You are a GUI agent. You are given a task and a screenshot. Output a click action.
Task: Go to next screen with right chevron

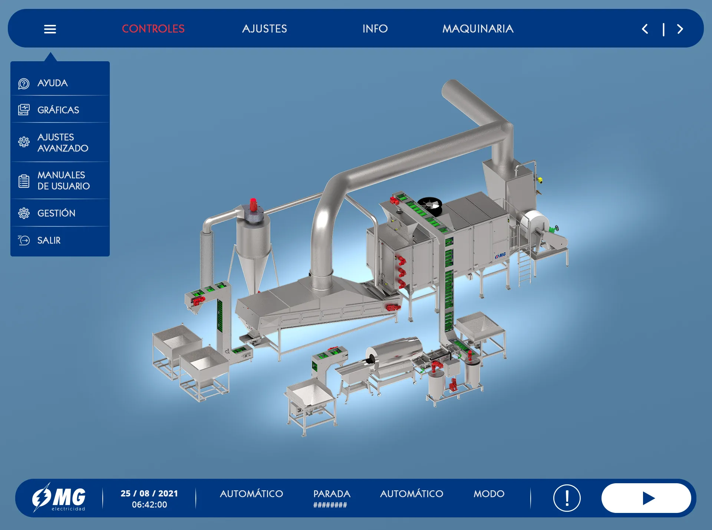click(680, 29)
